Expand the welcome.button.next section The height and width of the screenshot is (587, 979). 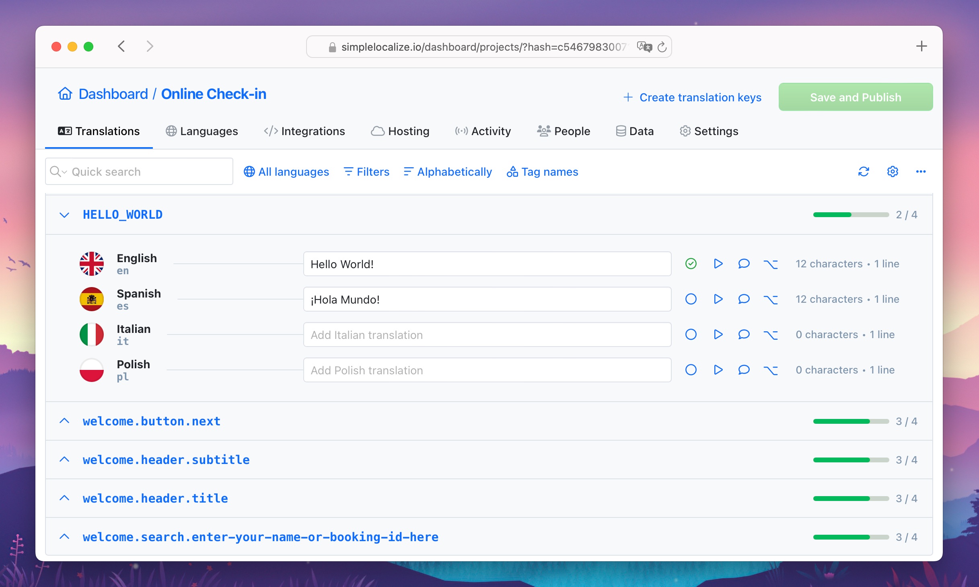[64, 421]
